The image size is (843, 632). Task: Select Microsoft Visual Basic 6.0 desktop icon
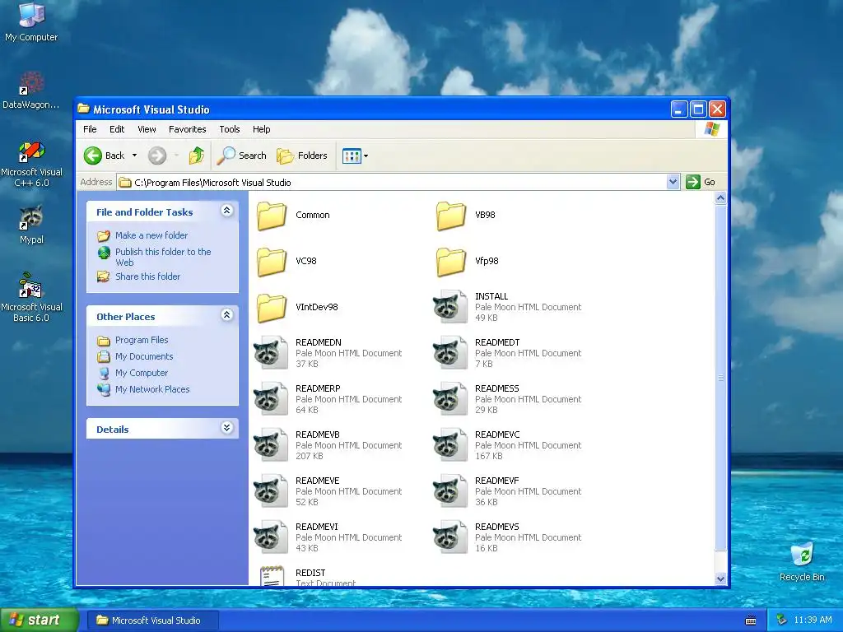coord(31,298)
